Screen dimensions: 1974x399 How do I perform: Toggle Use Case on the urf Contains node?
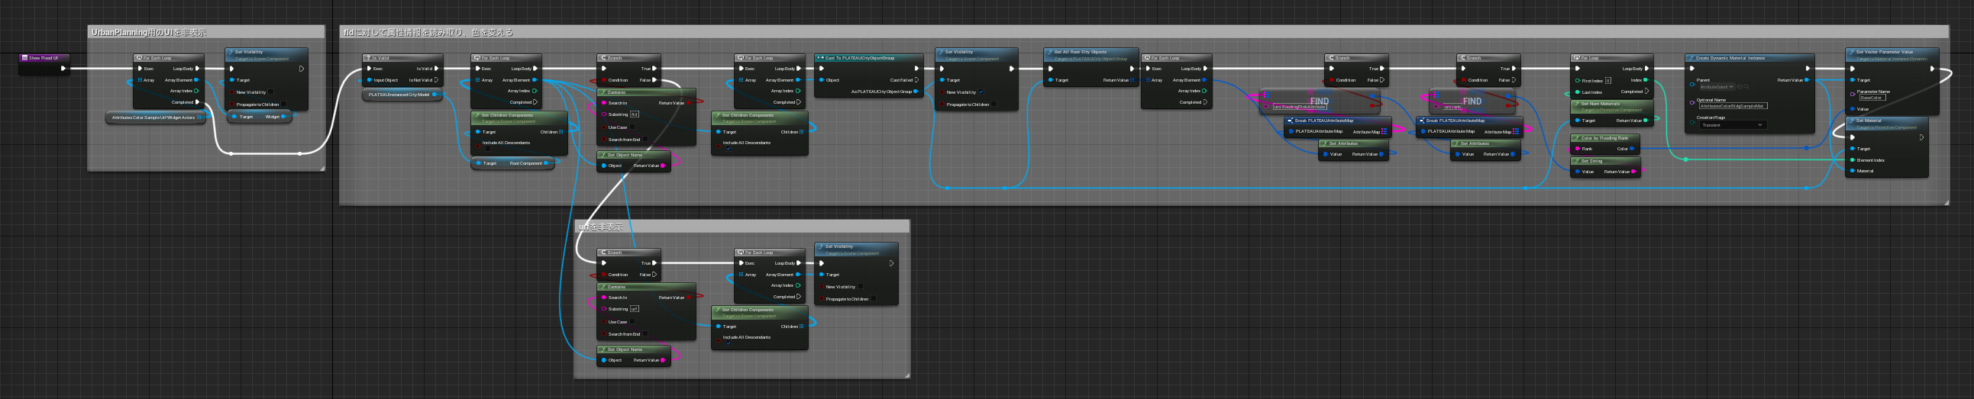click(x=633, y=322)
